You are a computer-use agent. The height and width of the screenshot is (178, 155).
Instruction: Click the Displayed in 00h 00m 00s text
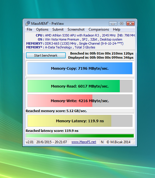(101, 57)
